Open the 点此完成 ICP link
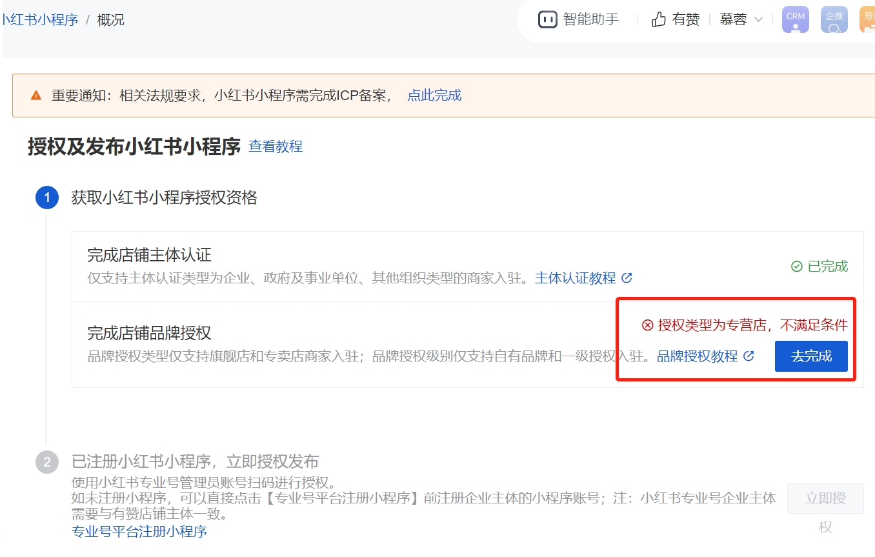Image resolution: width=875 pixels, height=557 pixels. coord(434,96)
